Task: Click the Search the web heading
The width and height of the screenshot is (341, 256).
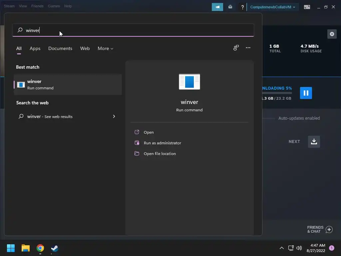Action: [x=32, y=103]
